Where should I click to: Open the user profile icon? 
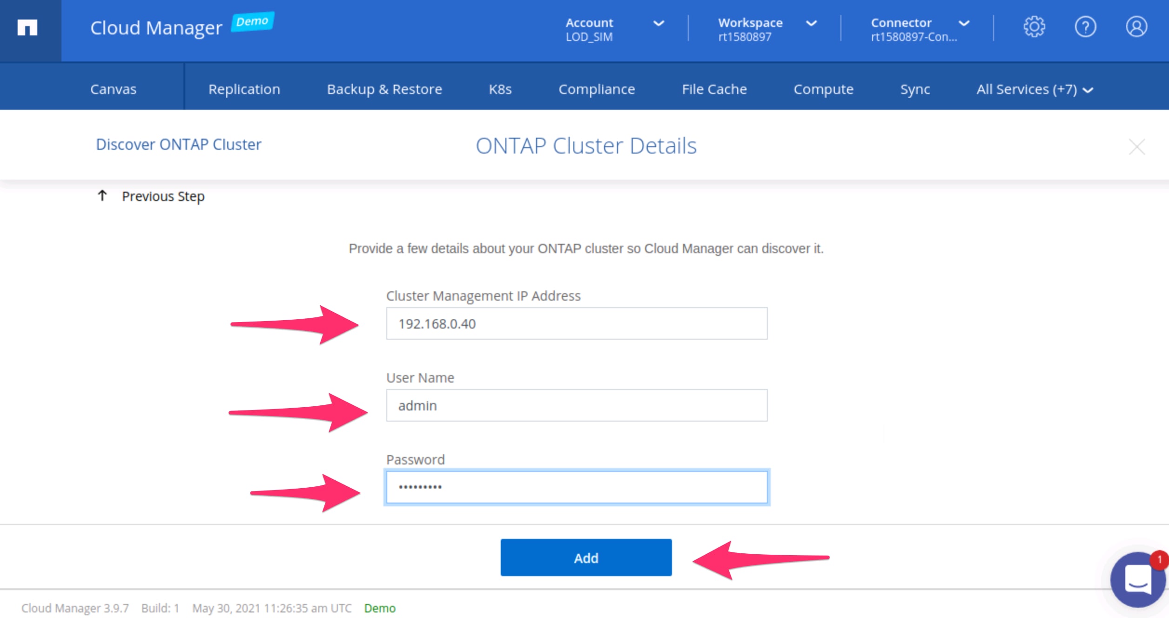pos(1136,27)
